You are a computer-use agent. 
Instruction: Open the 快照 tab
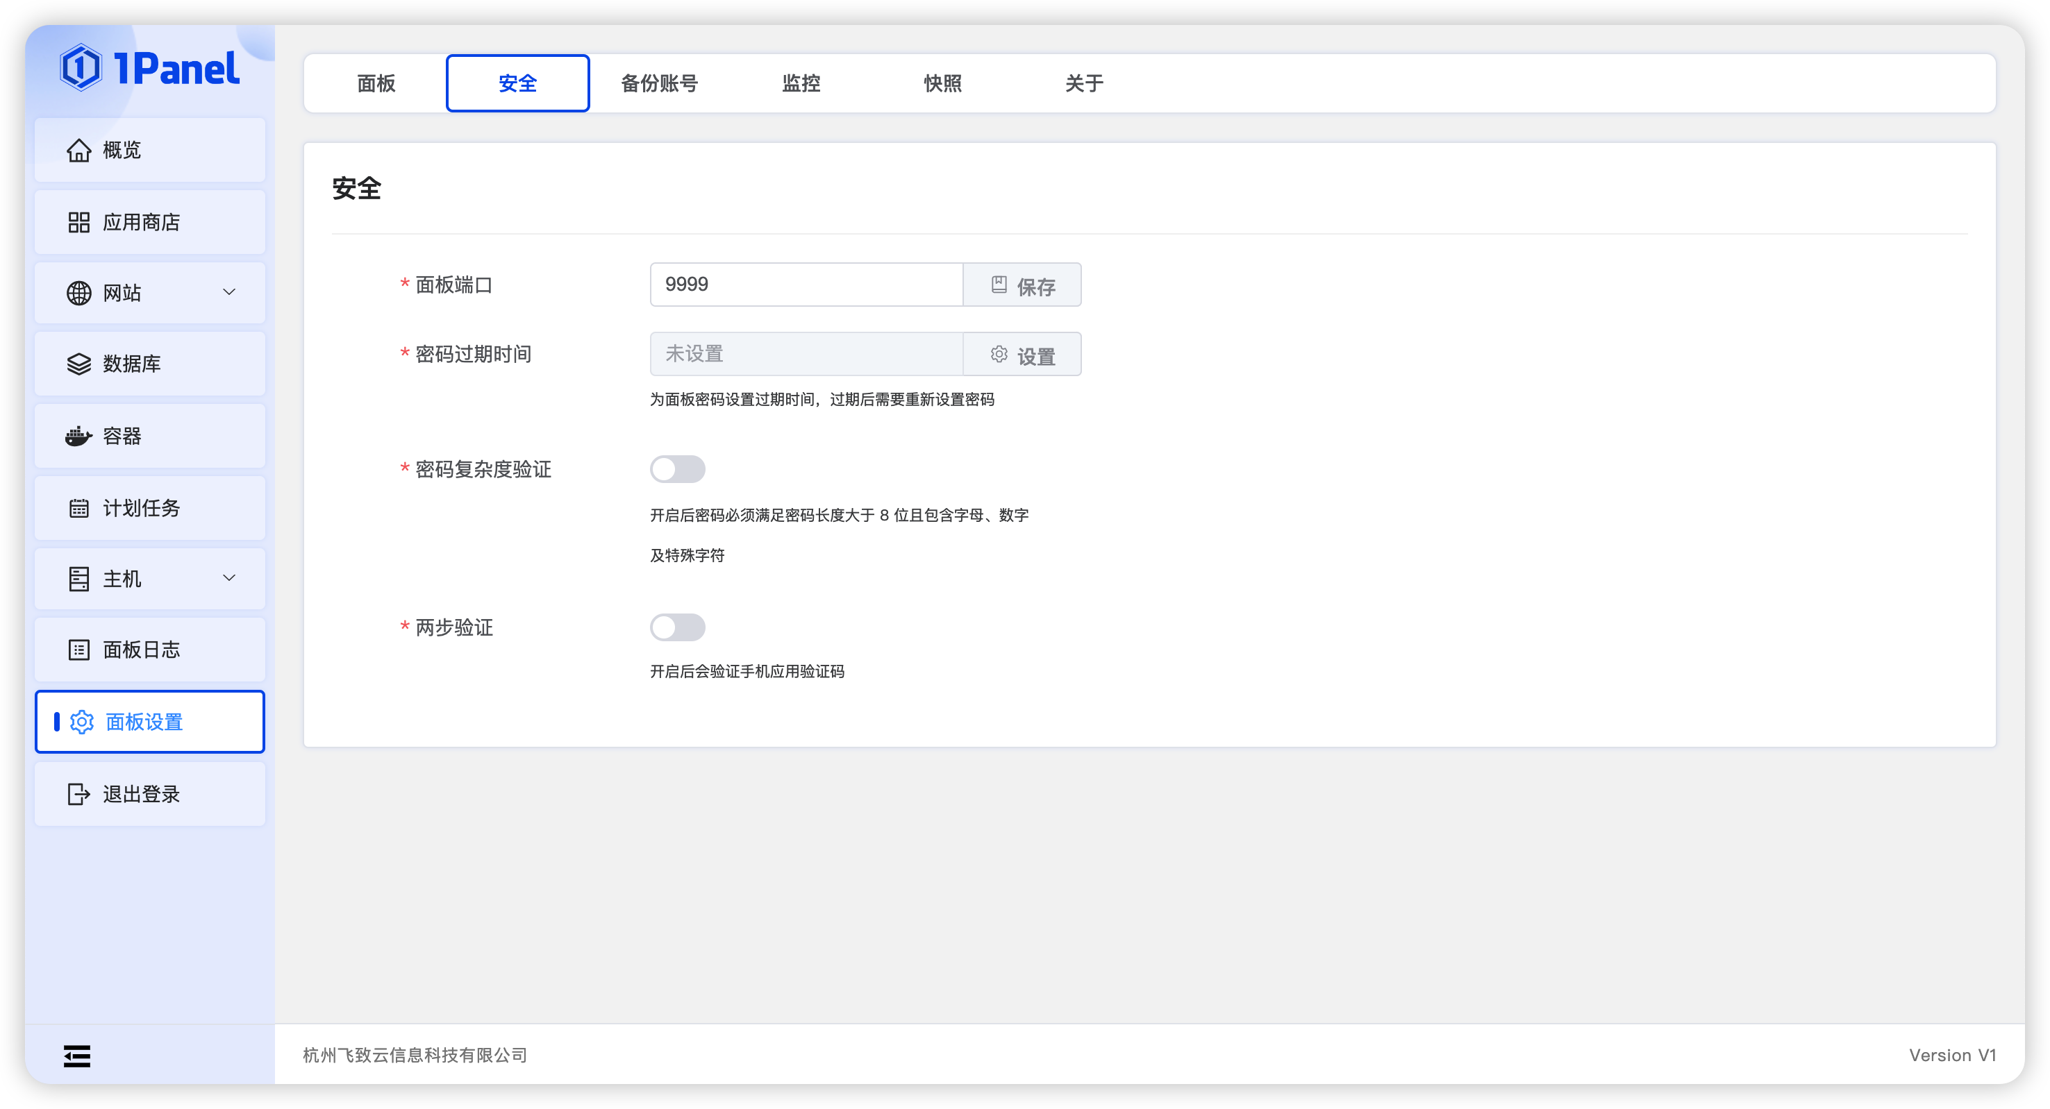pos(942,83)
